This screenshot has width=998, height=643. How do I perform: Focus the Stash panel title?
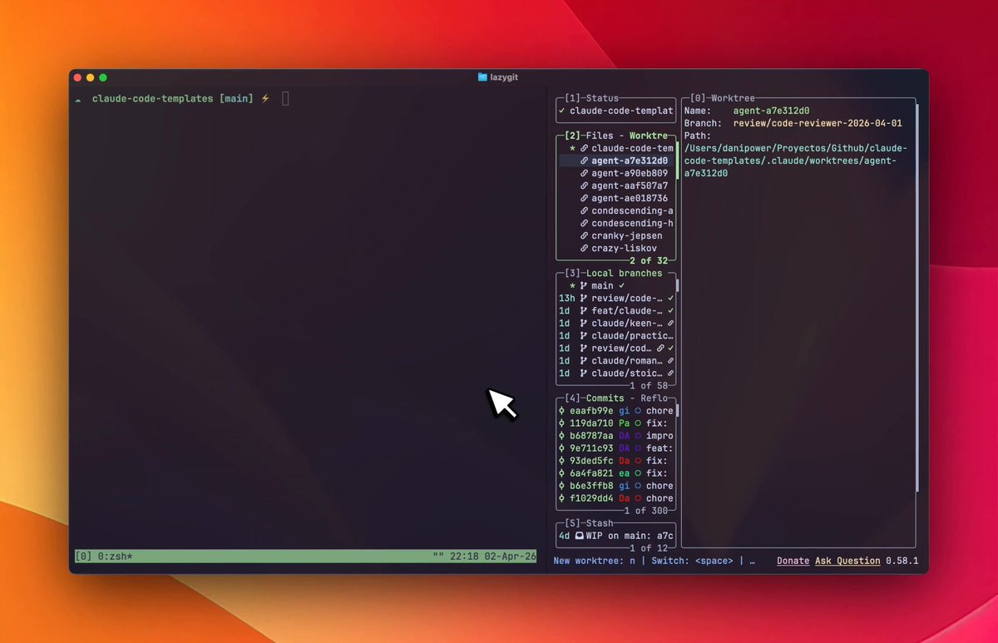(x=600, y=522)
